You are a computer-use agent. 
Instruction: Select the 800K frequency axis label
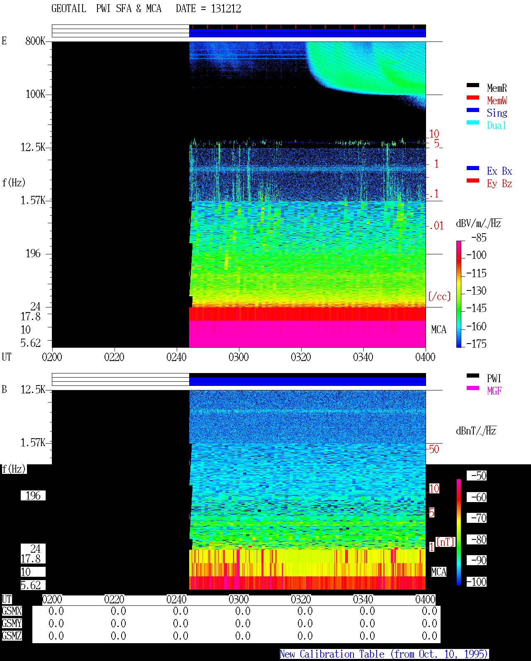tap(35, 41)
